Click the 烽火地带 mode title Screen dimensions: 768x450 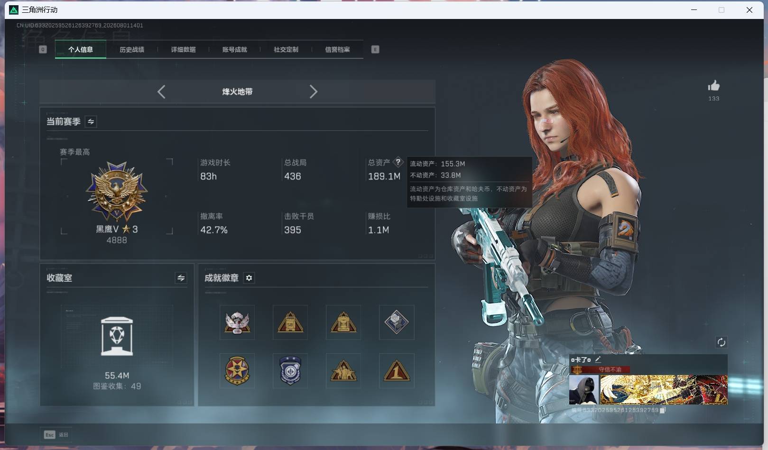pos(237,92)
